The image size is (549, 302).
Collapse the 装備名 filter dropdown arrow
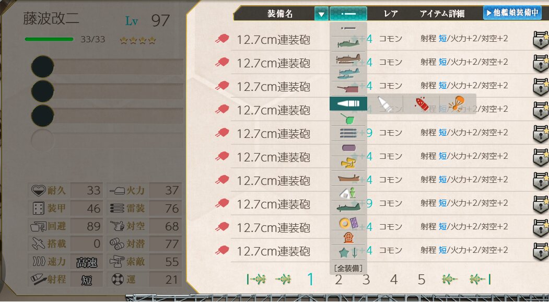point(321,14)
